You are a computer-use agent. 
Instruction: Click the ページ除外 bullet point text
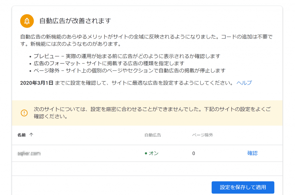[x=129, y=70]
